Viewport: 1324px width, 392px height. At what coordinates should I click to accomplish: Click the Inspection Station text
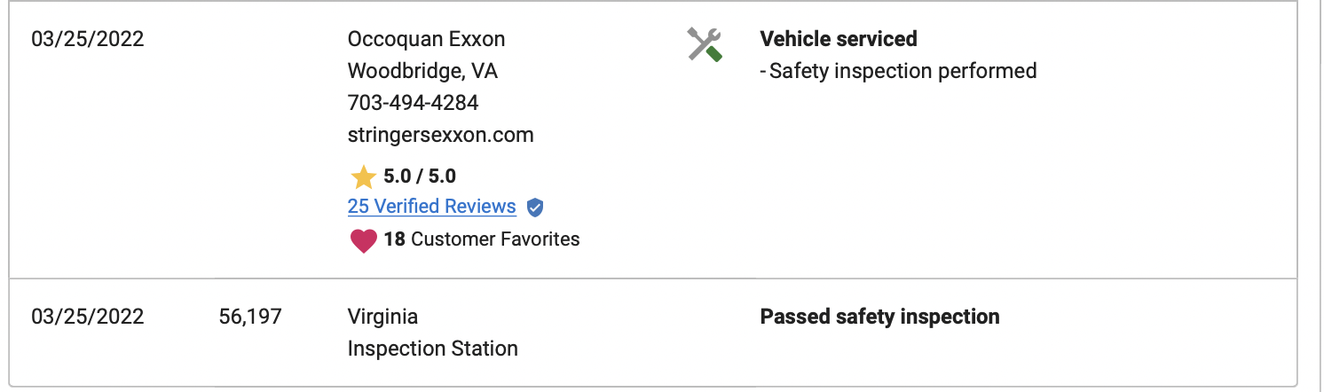coord(433,349)
